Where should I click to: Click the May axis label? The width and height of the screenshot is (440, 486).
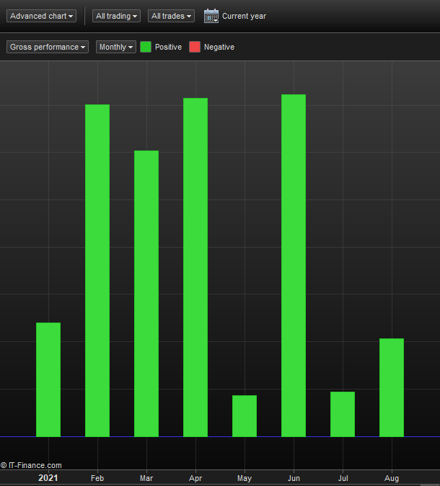[245, 478]
